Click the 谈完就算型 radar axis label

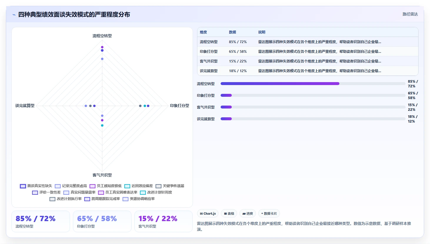[x=25, y=106]
